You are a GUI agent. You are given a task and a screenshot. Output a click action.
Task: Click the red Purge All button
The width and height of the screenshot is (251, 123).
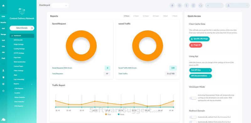click(x=195, y=45)
